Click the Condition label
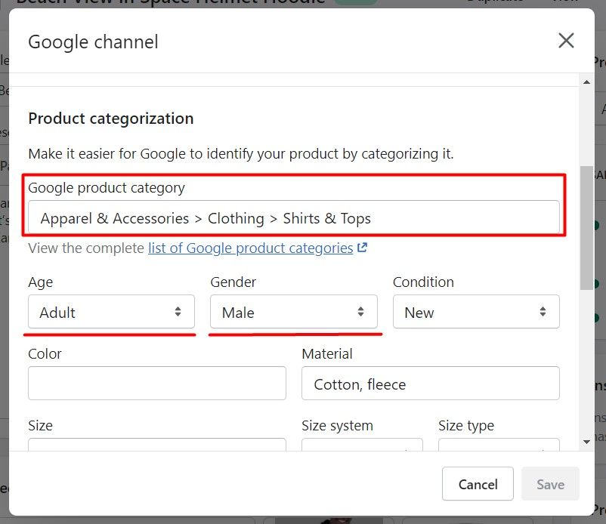The width and height of the screenshot is (606, 524). coord(423,282)
